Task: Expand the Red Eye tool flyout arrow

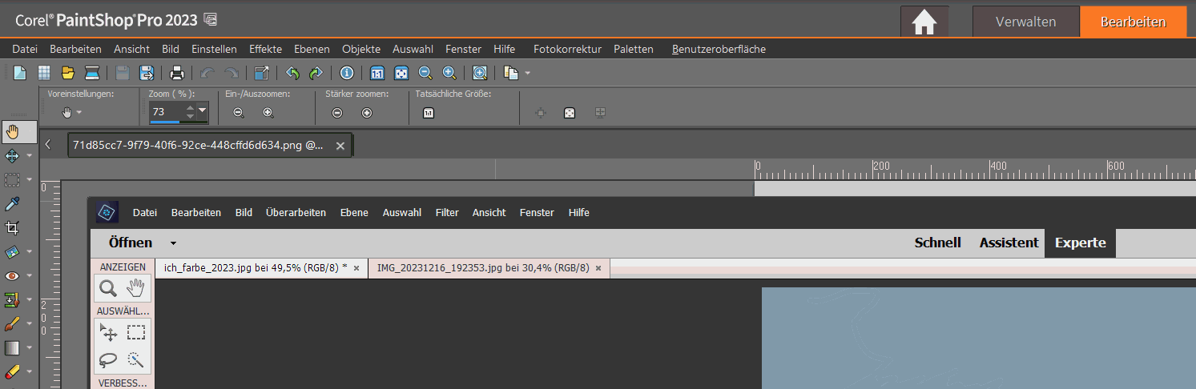Action: pos(30,276)
